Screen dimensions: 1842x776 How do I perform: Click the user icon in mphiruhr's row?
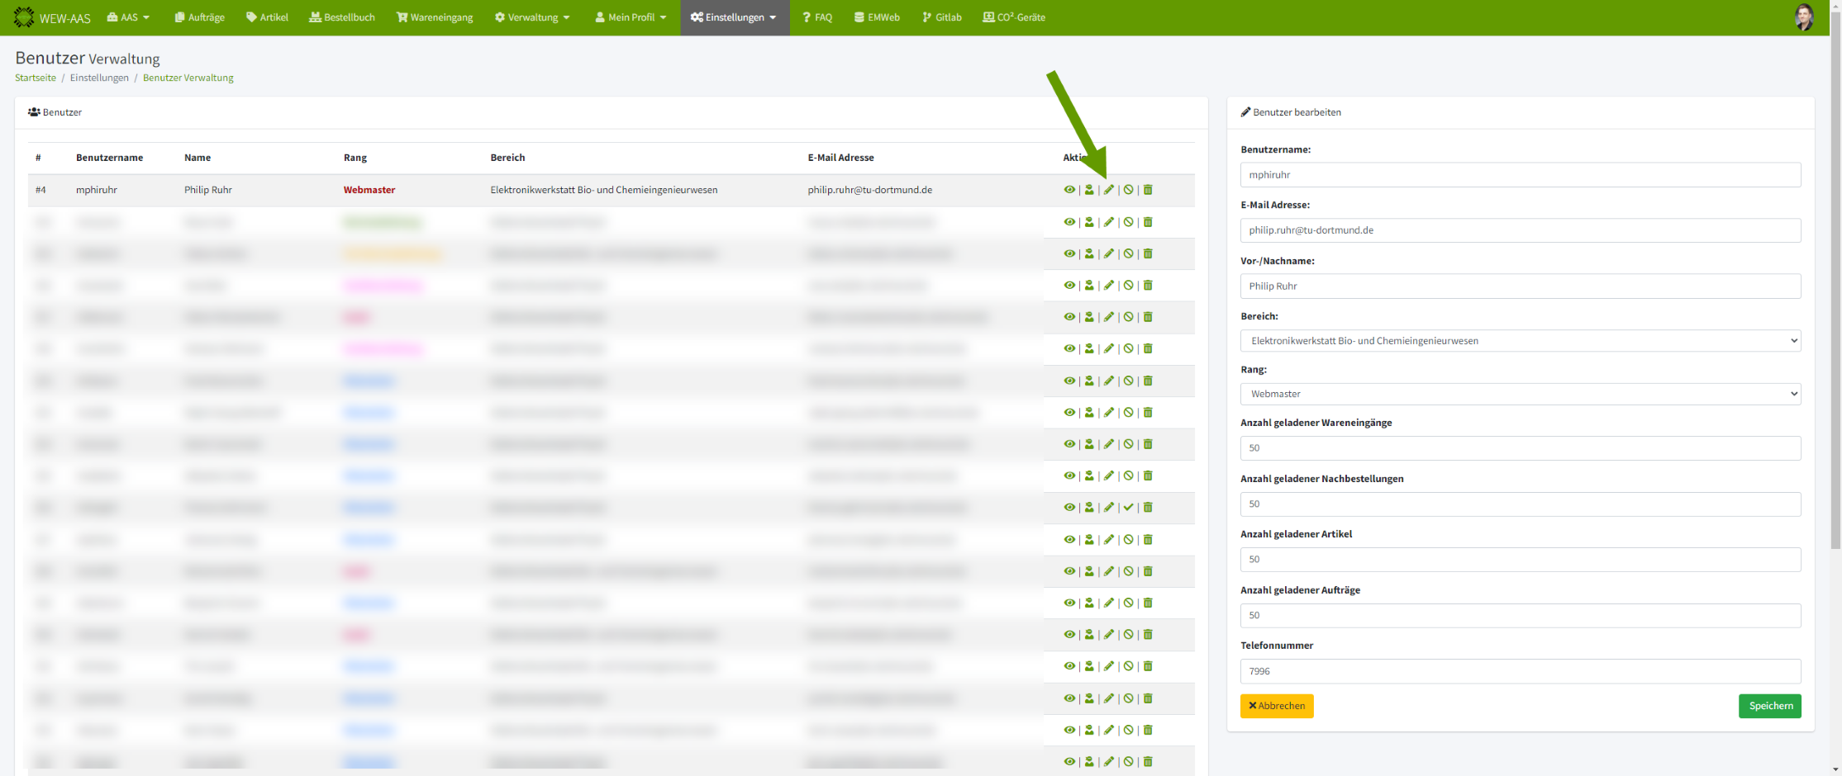[1089, 190]
